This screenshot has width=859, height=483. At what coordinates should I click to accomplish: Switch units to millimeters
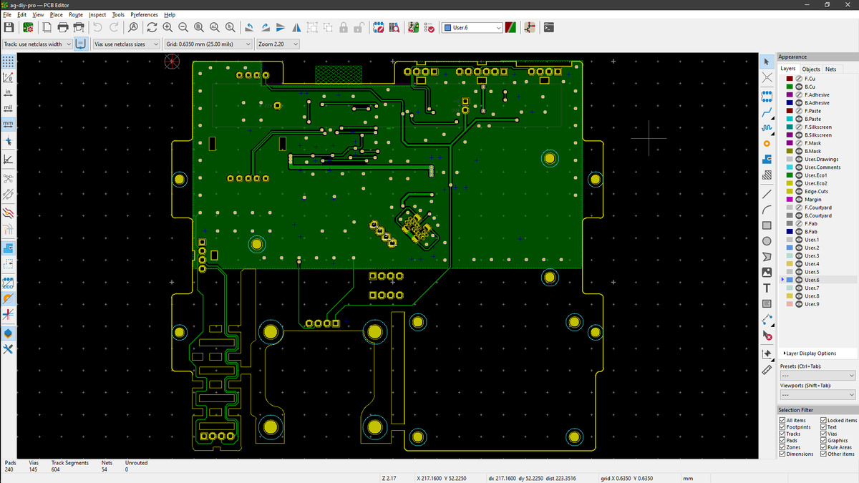coord(9,125)
